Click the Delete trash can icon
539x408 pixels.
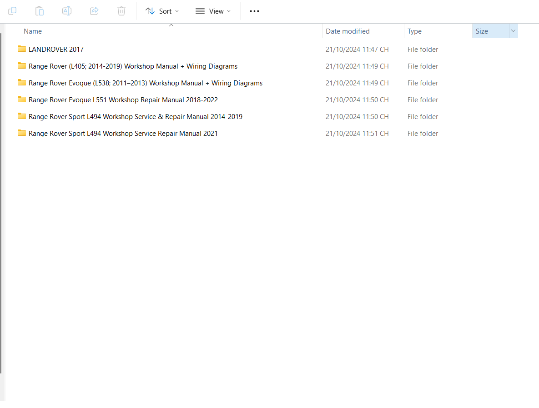point(121,11)
